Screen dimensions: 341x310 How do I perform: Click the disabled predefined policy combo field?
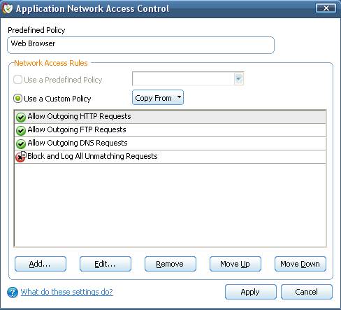click(188, 78)
